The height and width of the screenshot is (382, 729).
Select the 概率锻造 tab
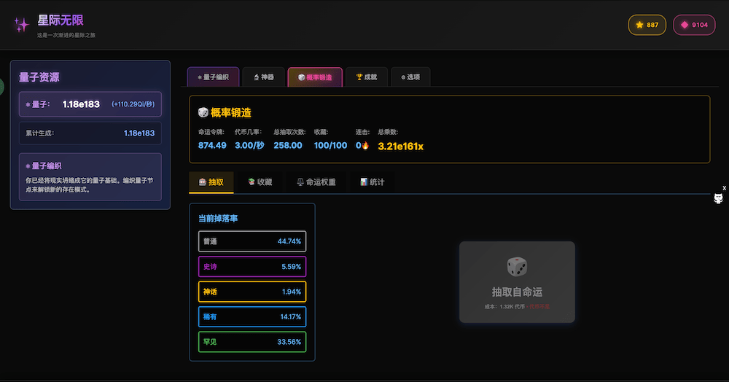(314, 77)
